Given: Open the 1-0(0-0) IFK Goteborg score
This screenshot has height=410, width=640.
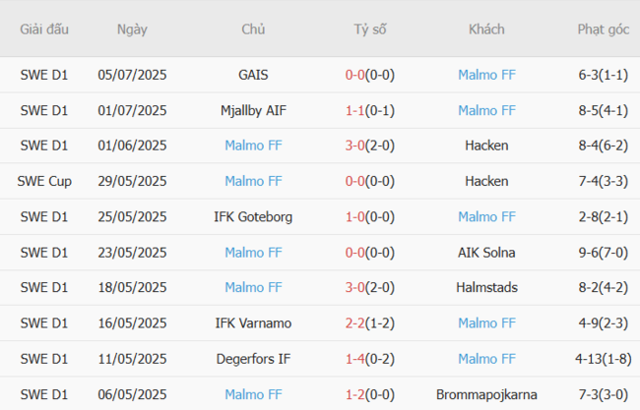Looking at the screenshot, I should 370,216.
